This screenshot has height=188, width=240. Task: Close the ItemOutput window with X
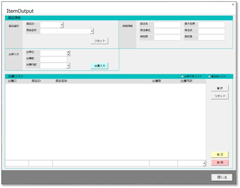point(233,5)
